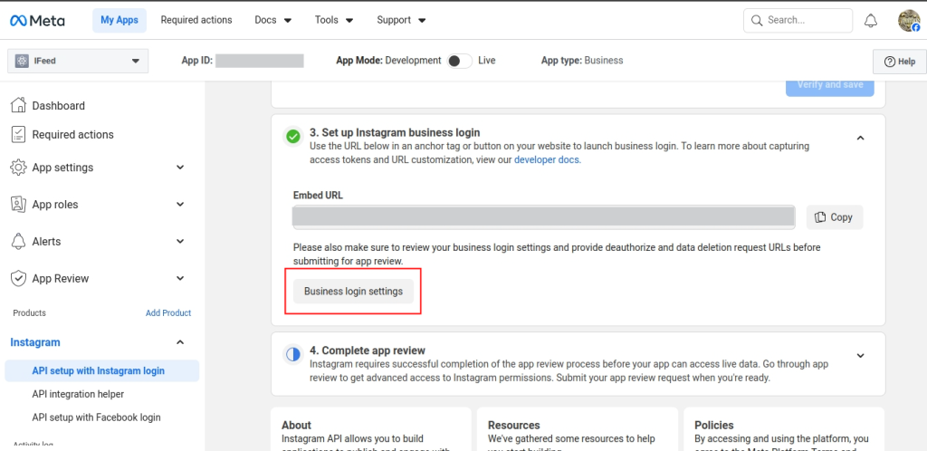Select API setup with Facebook login
927x451 pixels.
(x=96, y=417)
